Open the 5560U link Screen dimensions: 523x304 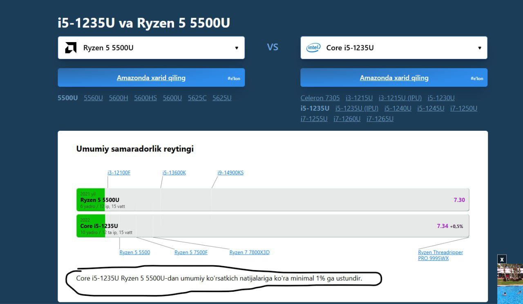coord(93,98)
